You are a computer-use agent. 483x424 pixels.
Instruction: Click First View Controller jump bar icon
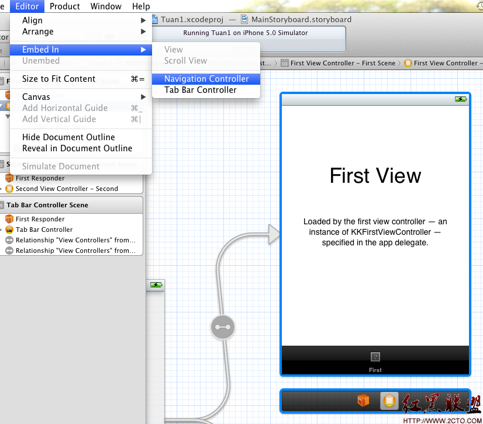tap(408, 63)
